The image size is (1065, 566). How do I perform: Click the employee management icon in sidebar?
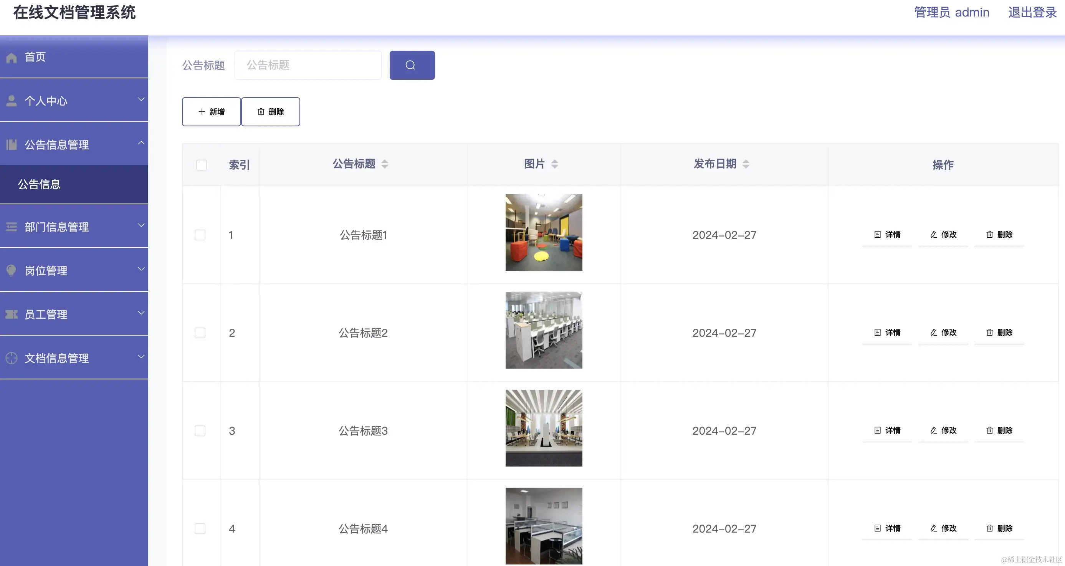[x=11, y=314]
